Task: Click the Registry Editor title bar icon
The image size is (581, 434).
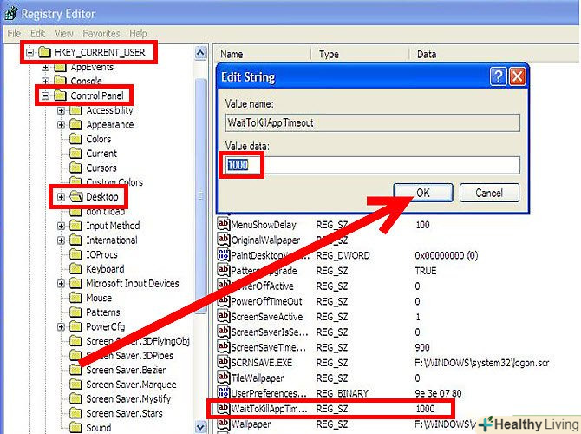Action: pos(11,13)
